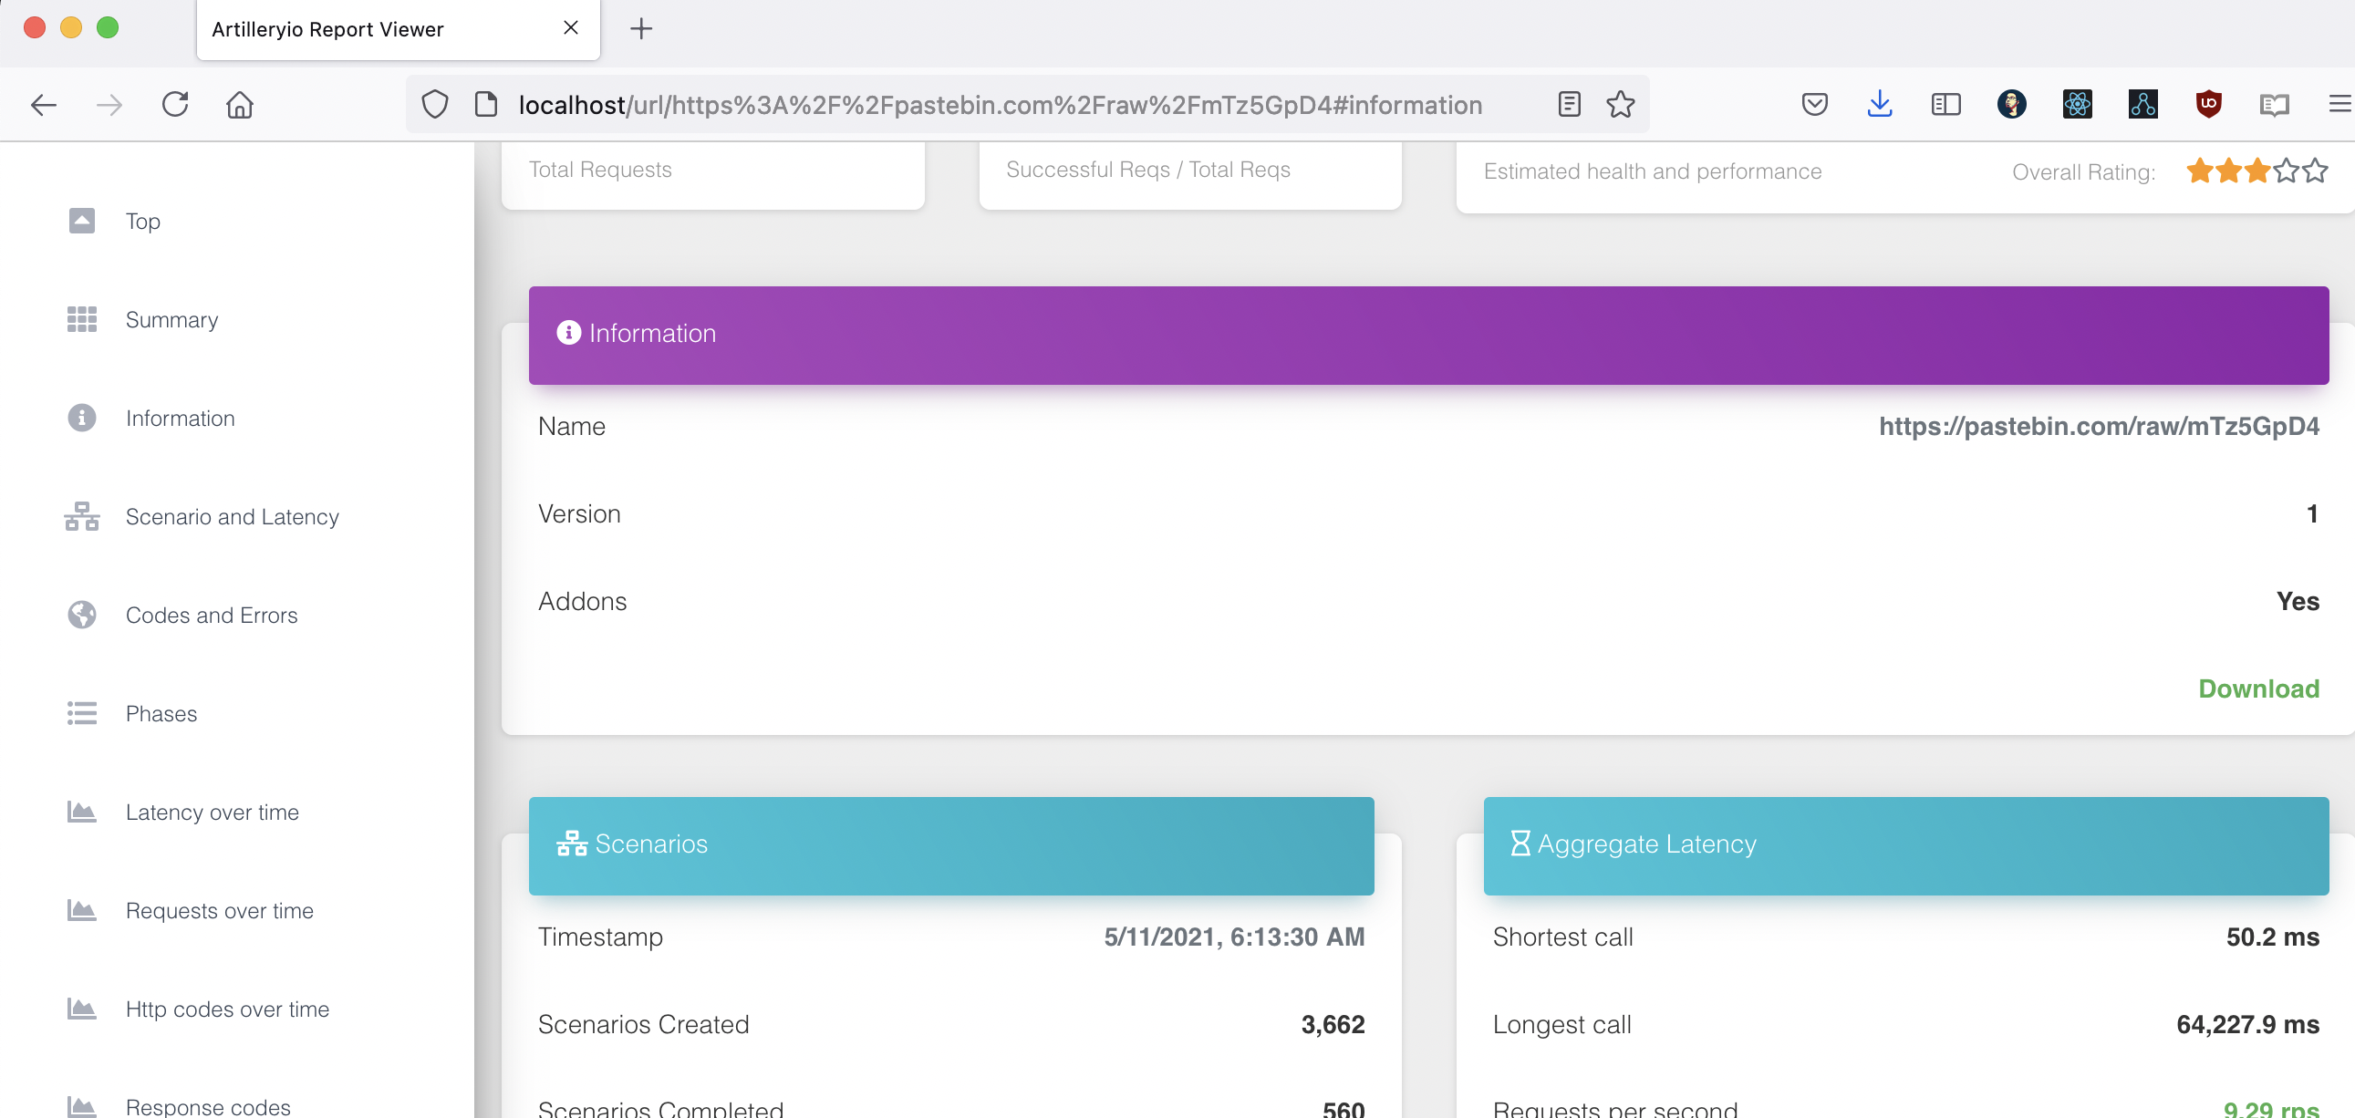
Task: Open the pastebin raw URL link
Action: (2098, 426)
